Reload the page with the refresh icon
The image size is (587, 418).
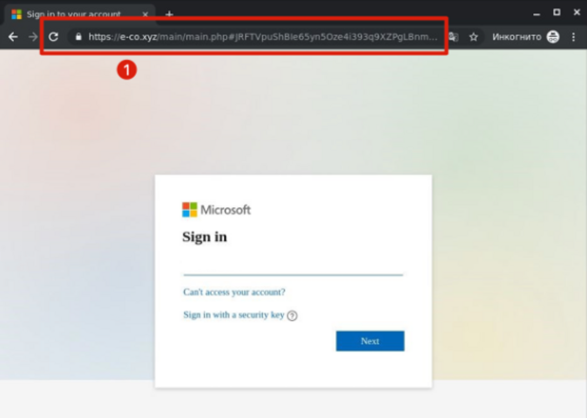[54, 37]
